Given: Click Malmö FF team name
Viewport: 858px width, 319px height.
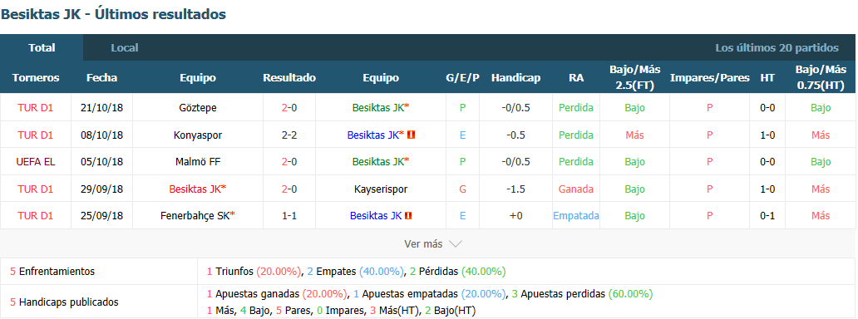Looking at the screenshot, I should pos(198,161).
